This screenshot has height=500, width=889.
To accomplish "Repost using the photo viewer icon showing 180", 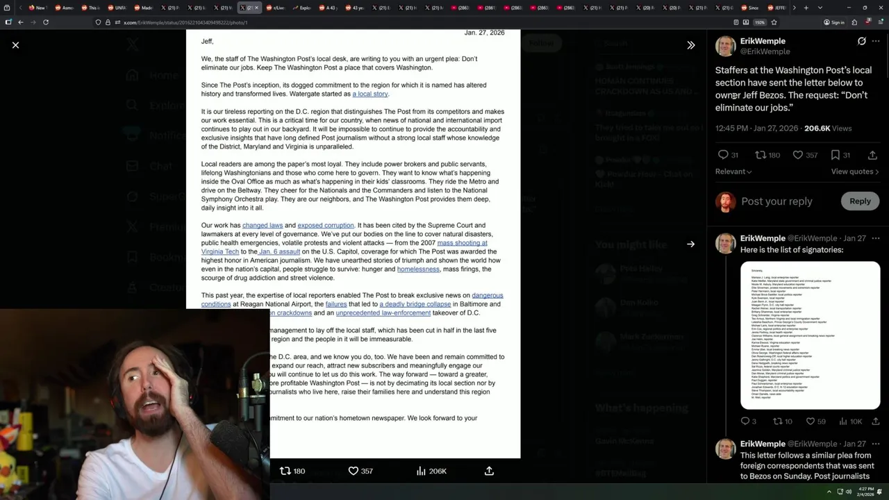I will click(292, 471).
